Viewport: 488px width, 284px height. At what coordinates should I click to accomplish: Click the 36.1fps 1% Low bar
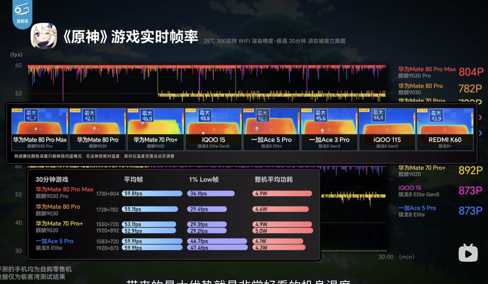211,194
